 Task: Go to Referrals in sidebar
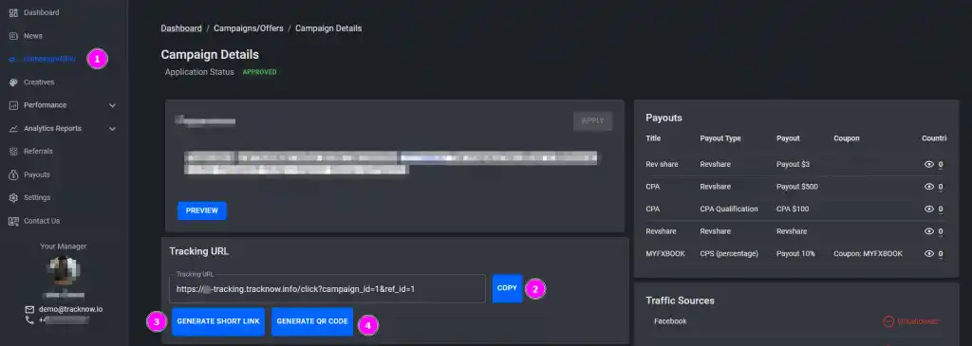tap(38, 151)
